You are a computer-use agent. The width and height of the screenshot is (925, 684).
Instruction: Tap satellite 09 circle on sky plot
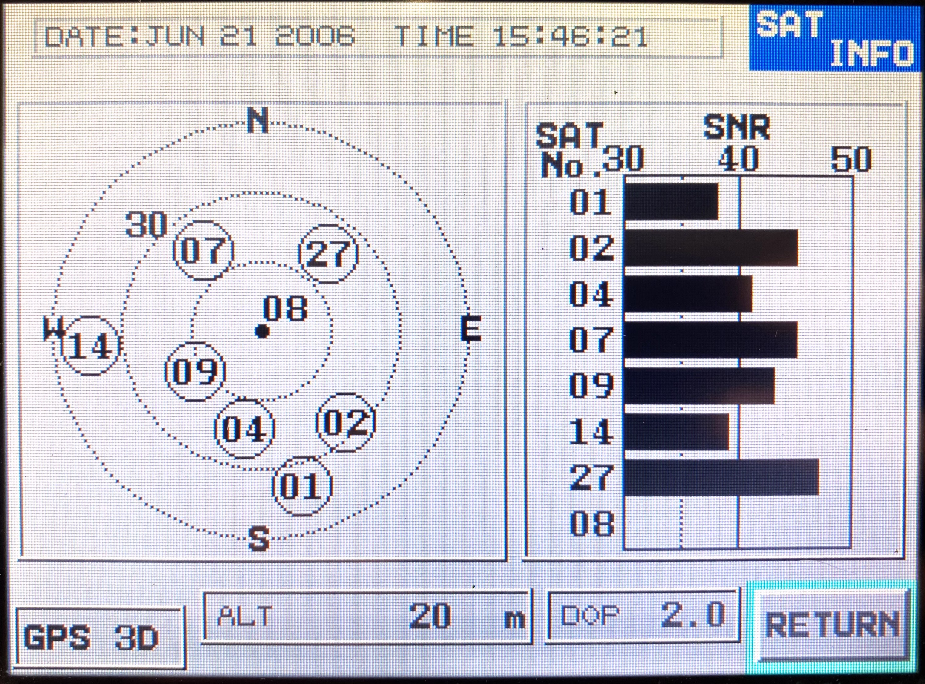pyautogui.click(x=195, y=371)
